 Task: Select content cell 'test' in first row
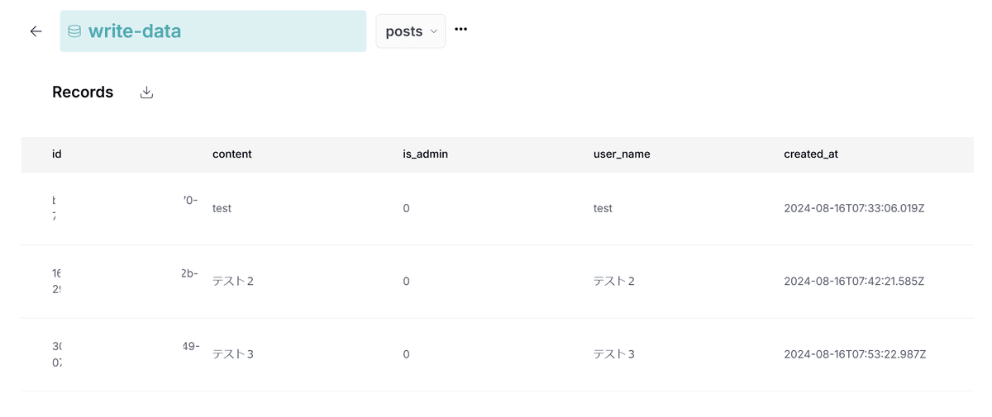(x=222, y=208)
